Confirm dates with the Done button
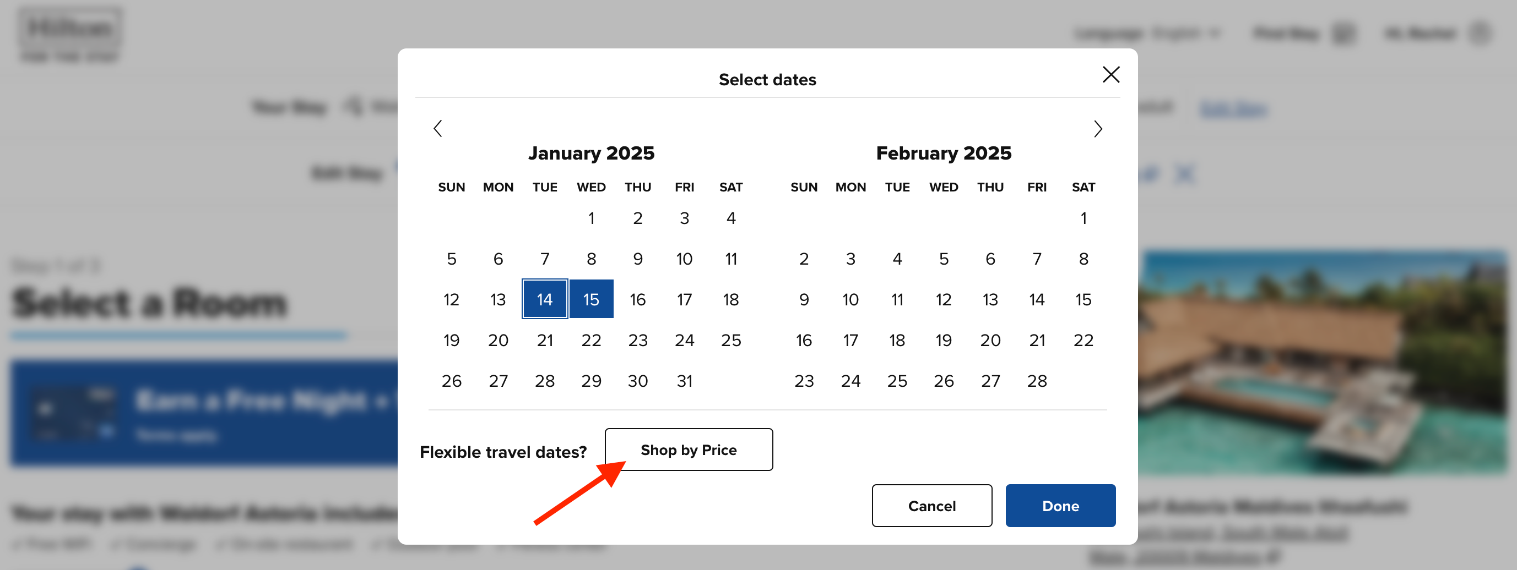Image resolution: width=1517 pixels, height=570 pixels. (1060, 505)
